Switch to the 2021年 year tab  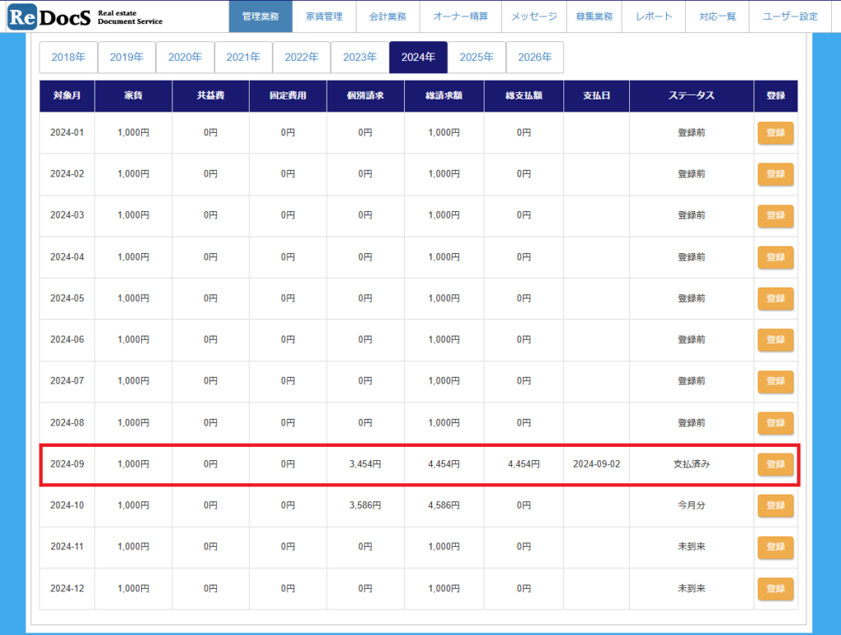(243, 57)
